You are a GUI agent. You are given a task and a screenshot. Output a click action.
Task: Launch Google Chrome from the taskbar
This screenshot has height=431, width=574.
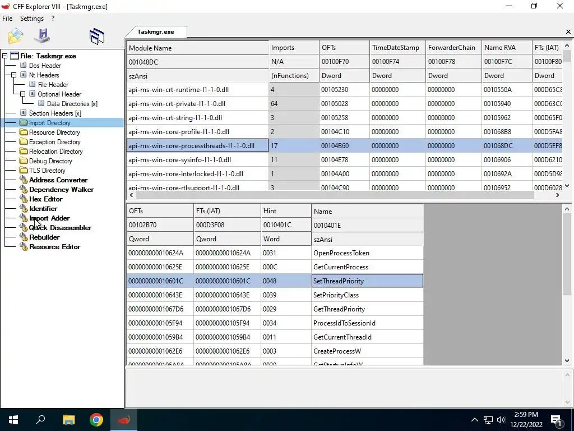(x=96, y=420)
